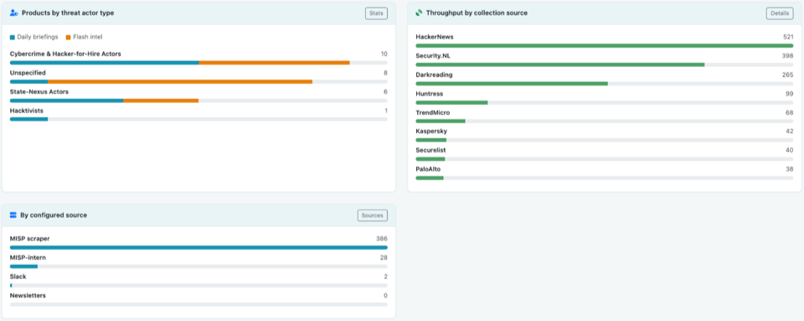
Task: Click the Darkreading green throughput bar
Action: pyautogui.click(x=512, y=84)
